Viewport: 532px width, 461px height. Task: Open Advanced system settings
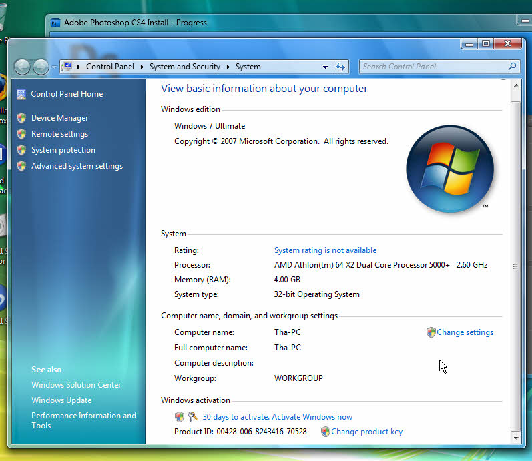click(x=77, y=166)
